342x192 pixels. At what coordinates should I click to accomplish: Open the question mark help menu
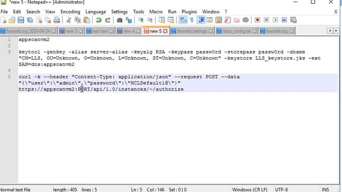pos(226,12)
